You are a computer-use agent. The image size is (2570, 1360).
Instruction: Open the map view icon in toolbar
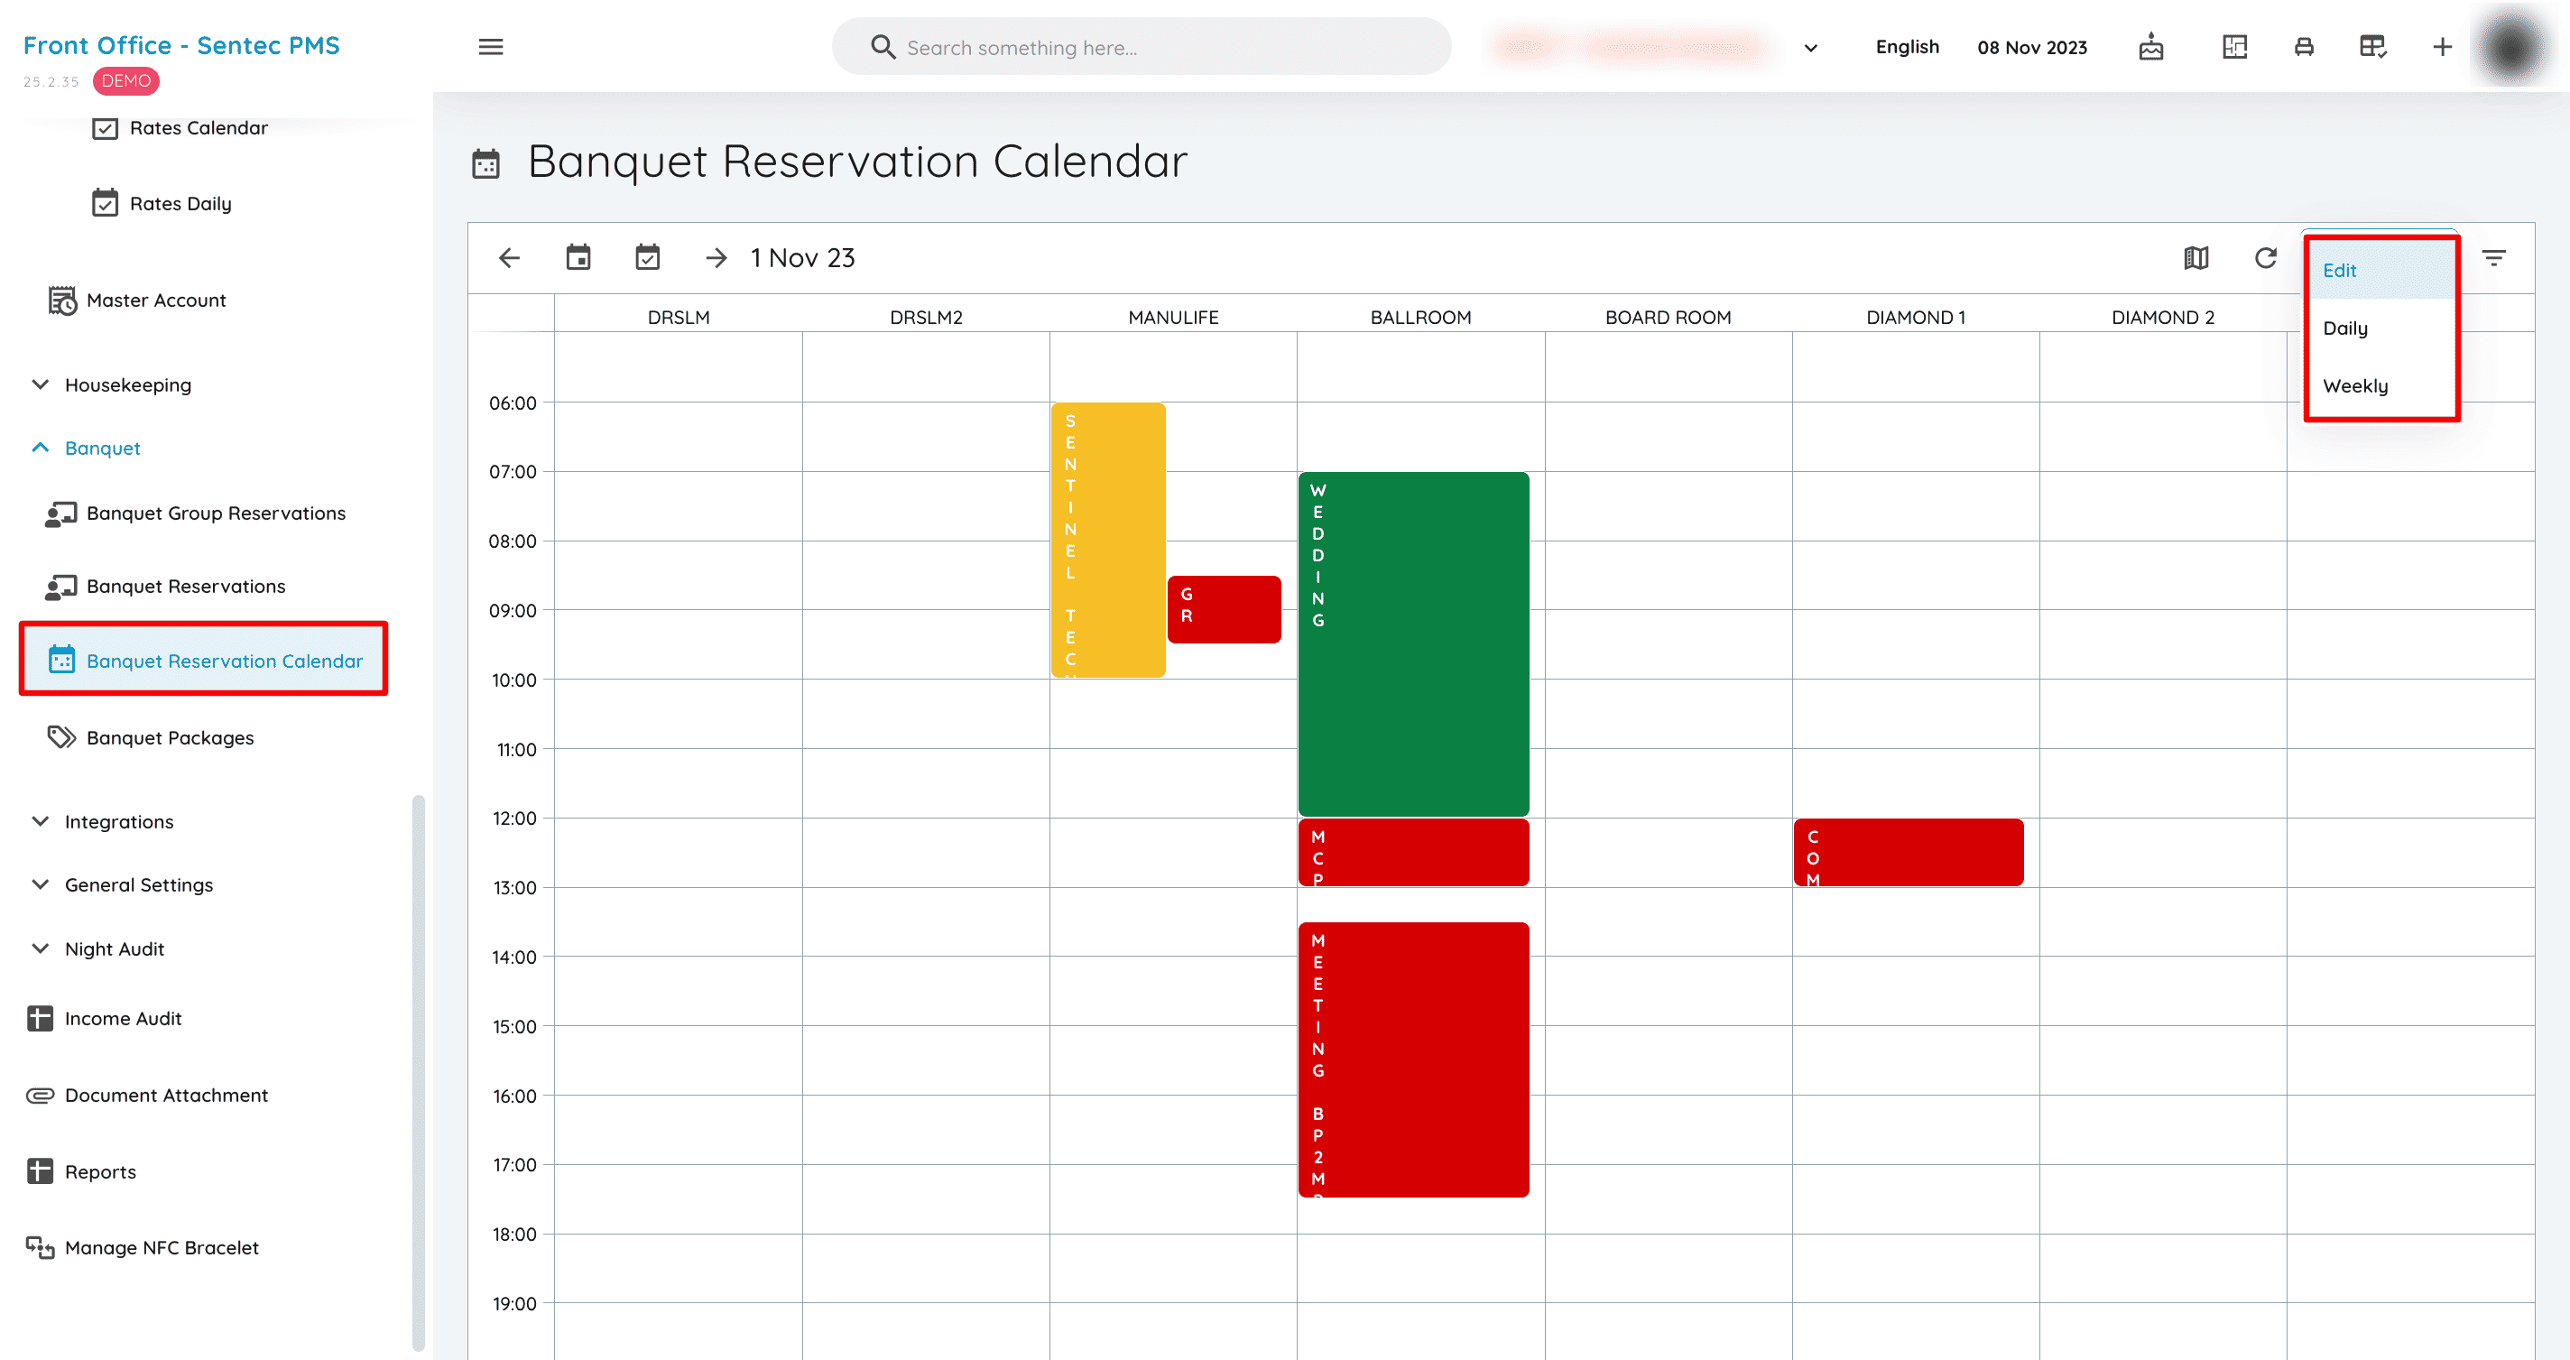(x=2196, y=258)
